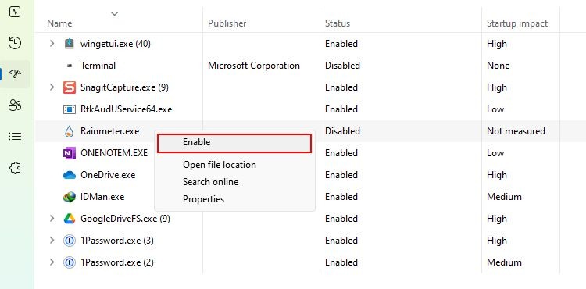Click the IDMan.exe globe icon
The width and height of the screenshot is (586, 289).
click(70, 197)
